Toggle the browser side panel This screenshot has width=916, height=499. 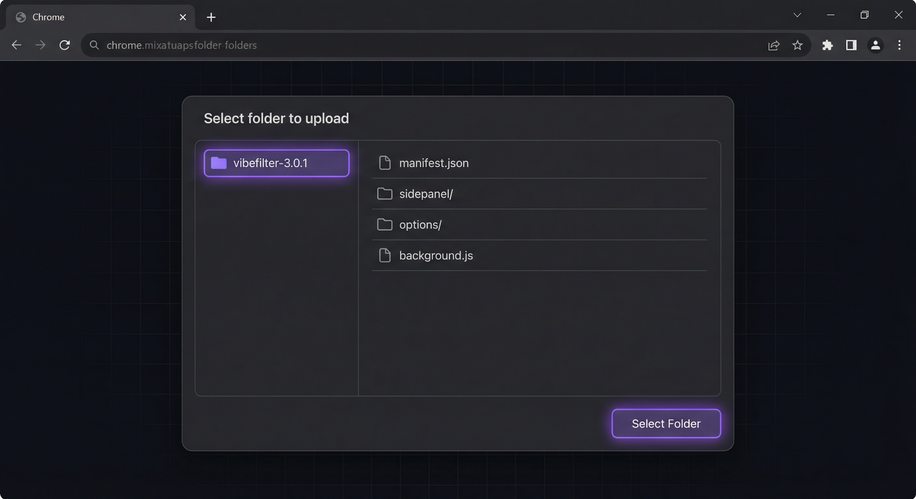tap(851, 45)
